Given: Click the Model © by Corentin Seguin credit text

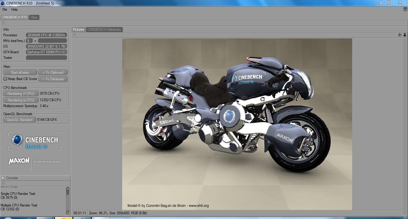Looking at the screenshot, I should tap(168, 206).
